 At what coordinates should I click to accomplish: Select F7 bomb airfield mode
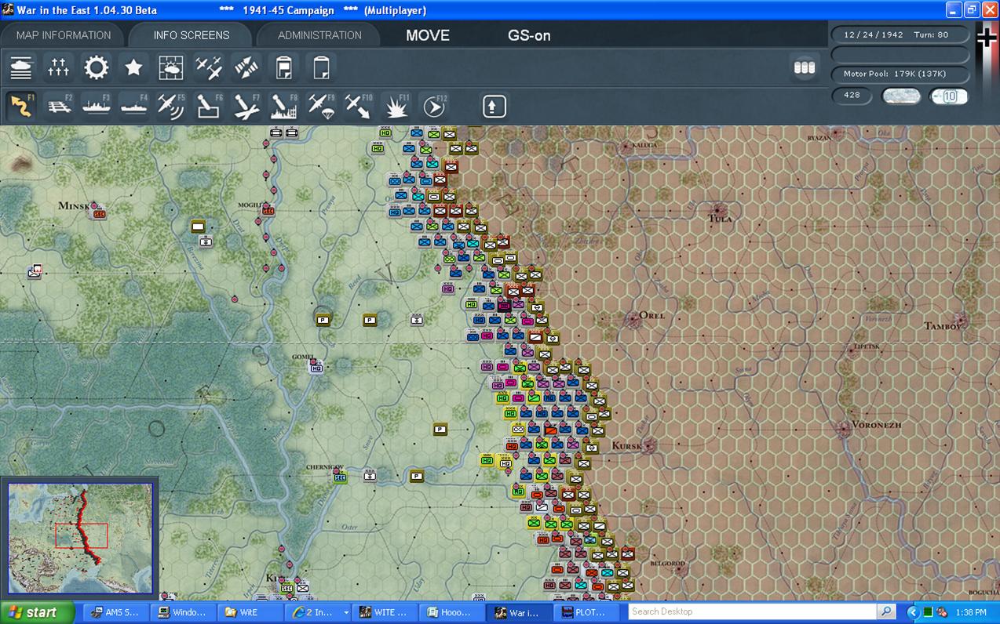click(246, 106)
